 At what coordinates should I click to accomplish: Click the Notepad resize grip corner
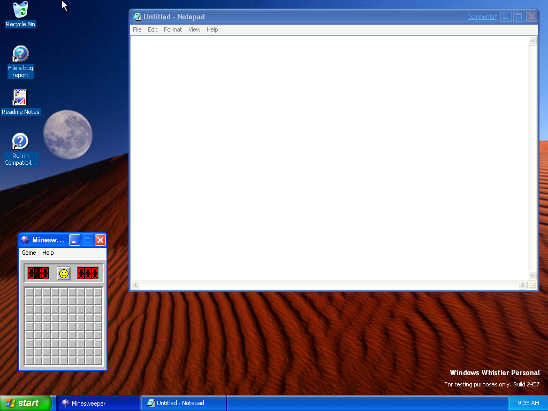(x=532, y=285)
